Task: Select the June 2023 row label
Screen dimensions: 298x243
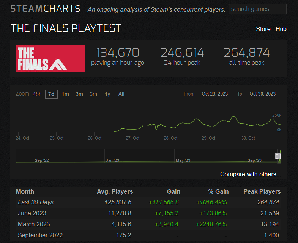Action: [x=32, y=213]
